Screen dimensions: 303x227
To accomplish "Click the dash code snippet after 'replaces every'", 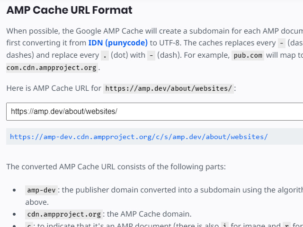I will coord(282,43).
